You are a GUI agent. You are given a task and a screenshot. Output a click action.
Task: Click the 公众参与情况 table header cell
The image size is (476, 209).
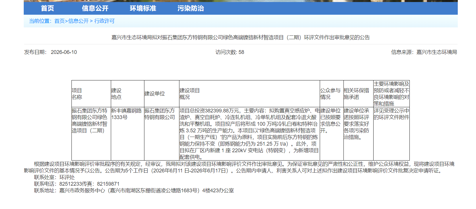[332, 94]
